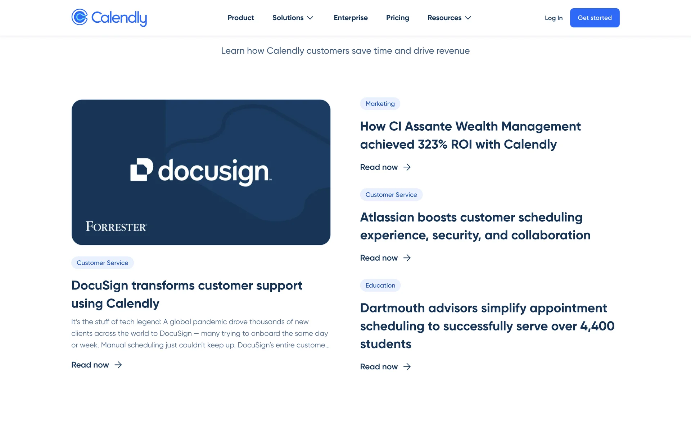
Task: Expand the Solutions dropdown chevron
Action: click(x=310, y=18)
